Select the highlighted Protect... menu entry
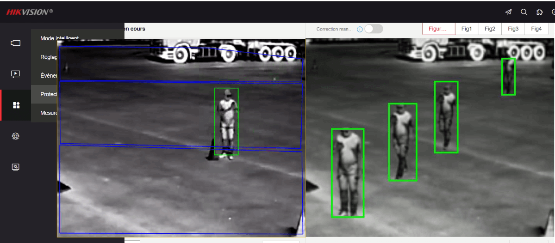The image size is (555, 243). click(49, 94)
